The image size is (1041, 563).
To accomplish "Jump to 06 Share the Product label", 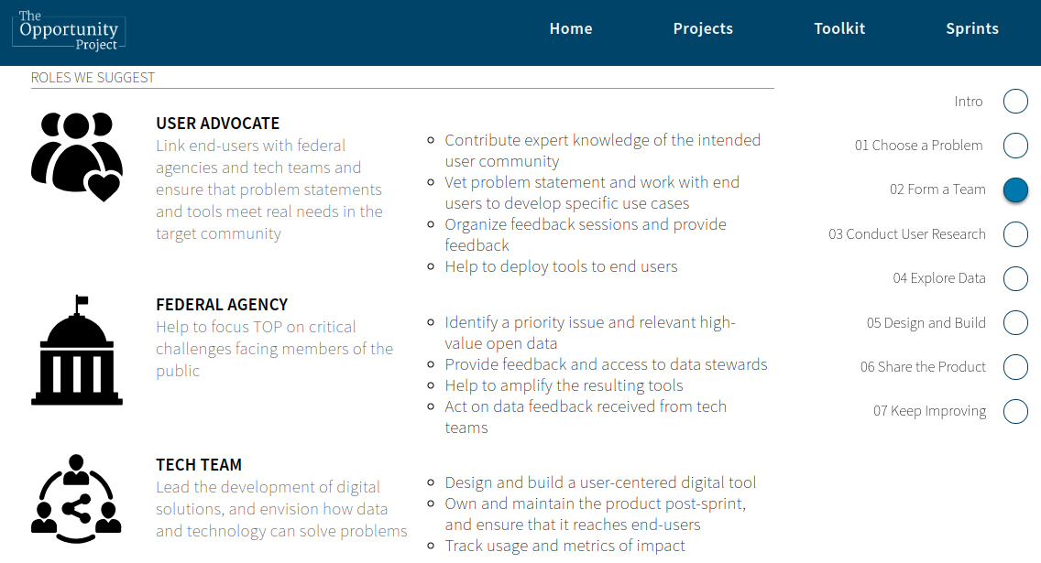I will coord(923,367).
